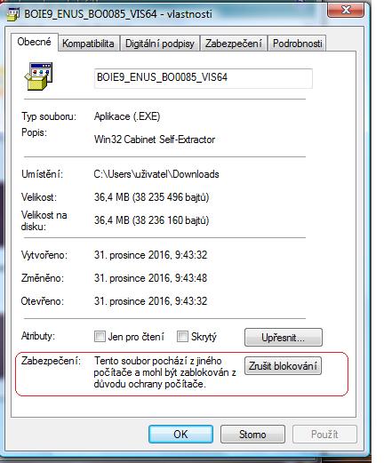
Task: Click the Atributy label
Action: point(38,336)
